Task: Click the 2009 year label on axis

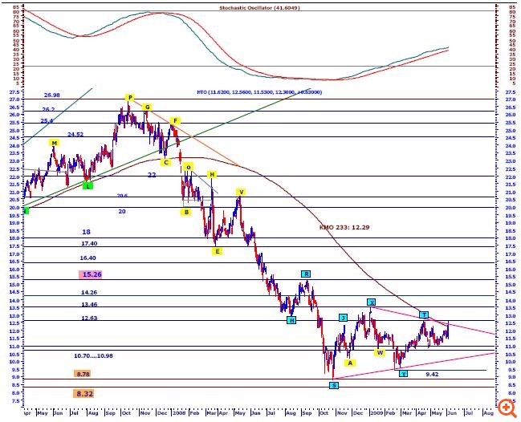Action: tap(377, 413)
